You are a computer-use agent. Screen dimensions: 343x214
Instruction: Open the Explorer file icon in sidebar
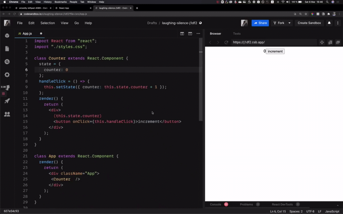click(7, 48)
